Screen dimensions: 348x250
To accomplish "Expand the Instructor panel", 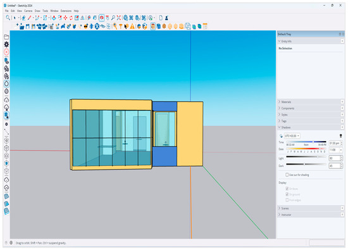I will [x=280, y=215].
